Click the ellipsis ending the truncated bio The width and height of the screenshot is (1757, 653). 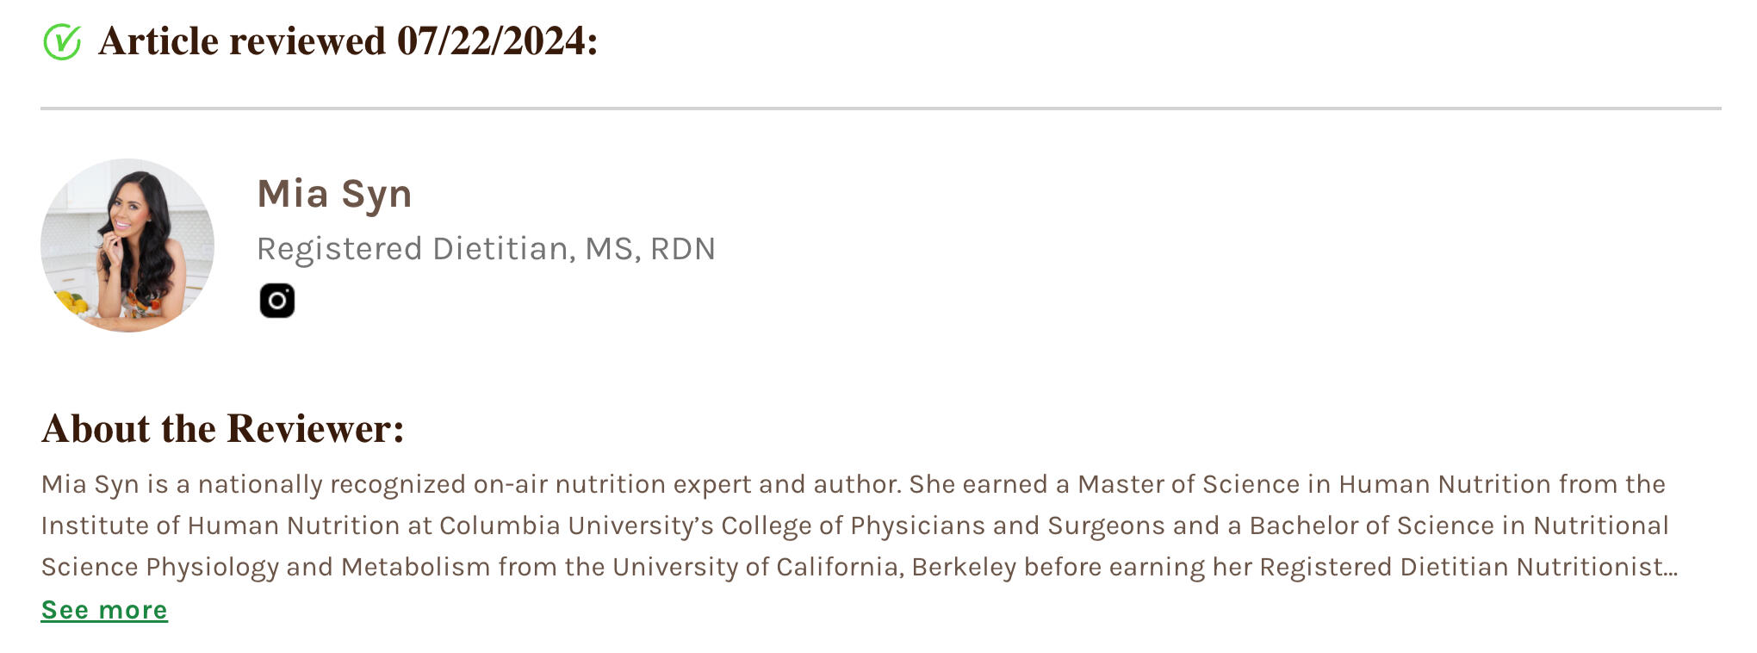pyautogui.click(x=1671, y=568)
